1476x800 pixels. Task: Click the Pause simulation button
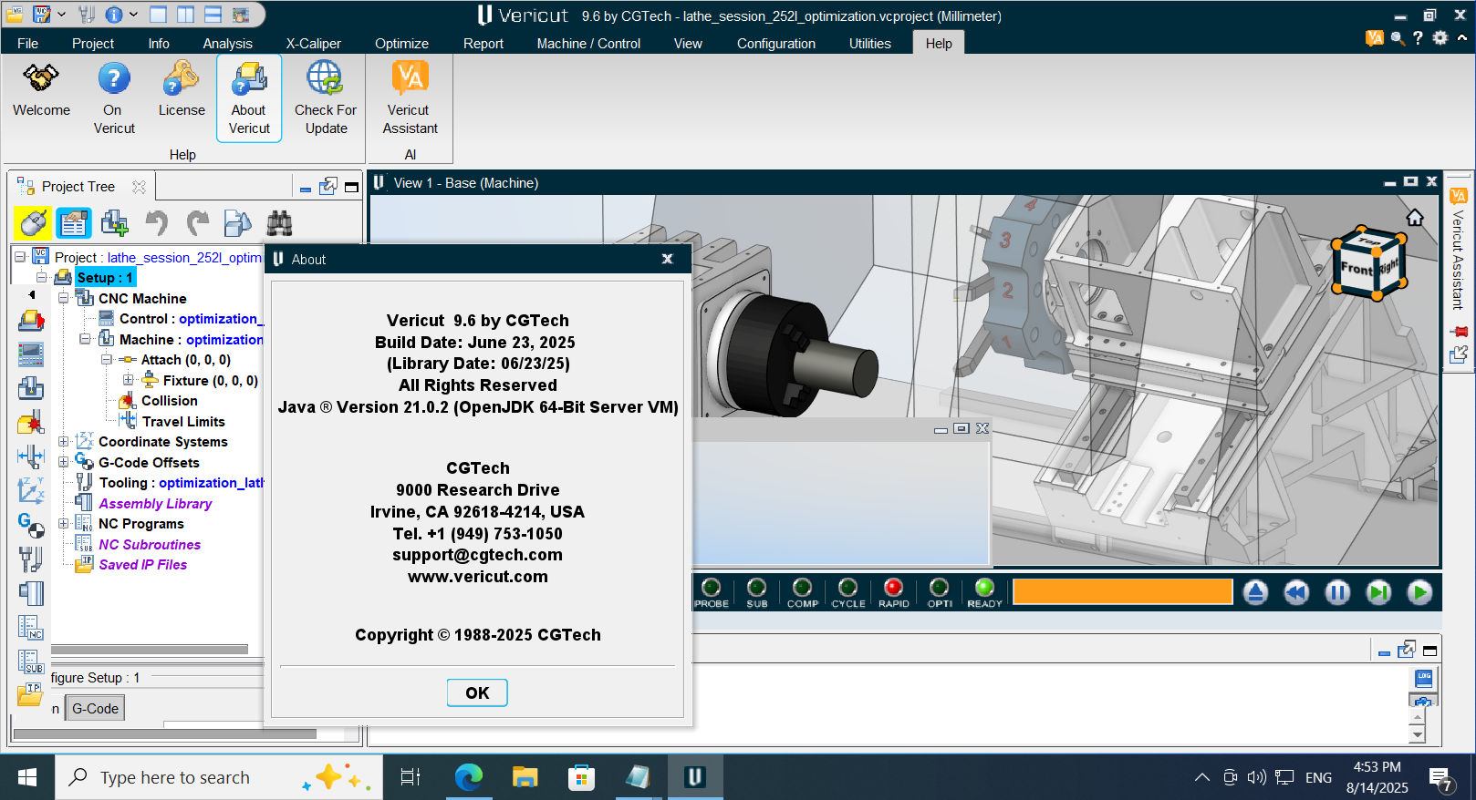[x=1337, y=593]
